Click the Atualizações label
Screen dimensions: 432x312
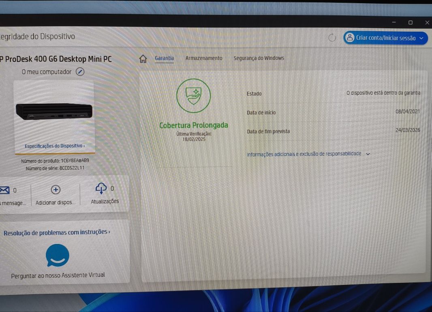pos(105,201)
